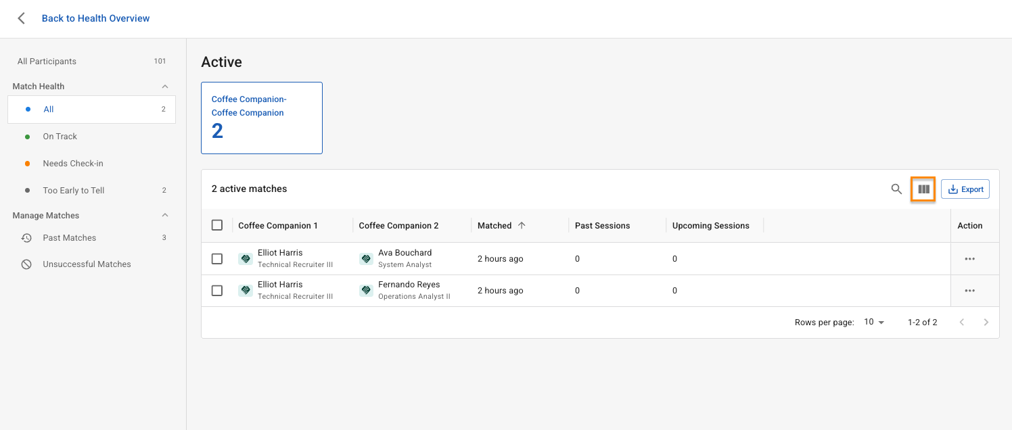This screenshot has width=1012, height=430.
Task: Open the Rows per page dropdown
Action: click(874, 322)
